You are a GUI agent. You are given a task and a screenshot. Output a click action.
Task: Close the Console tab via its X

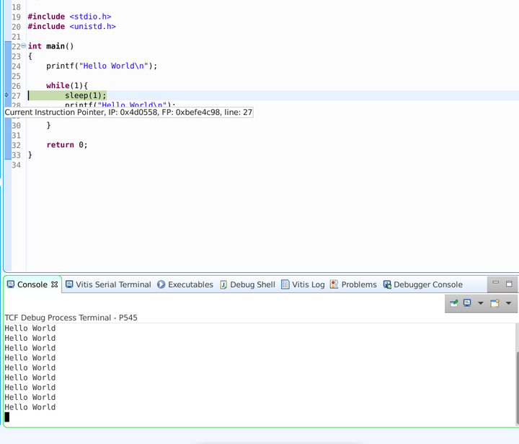(x=54, y=284)
